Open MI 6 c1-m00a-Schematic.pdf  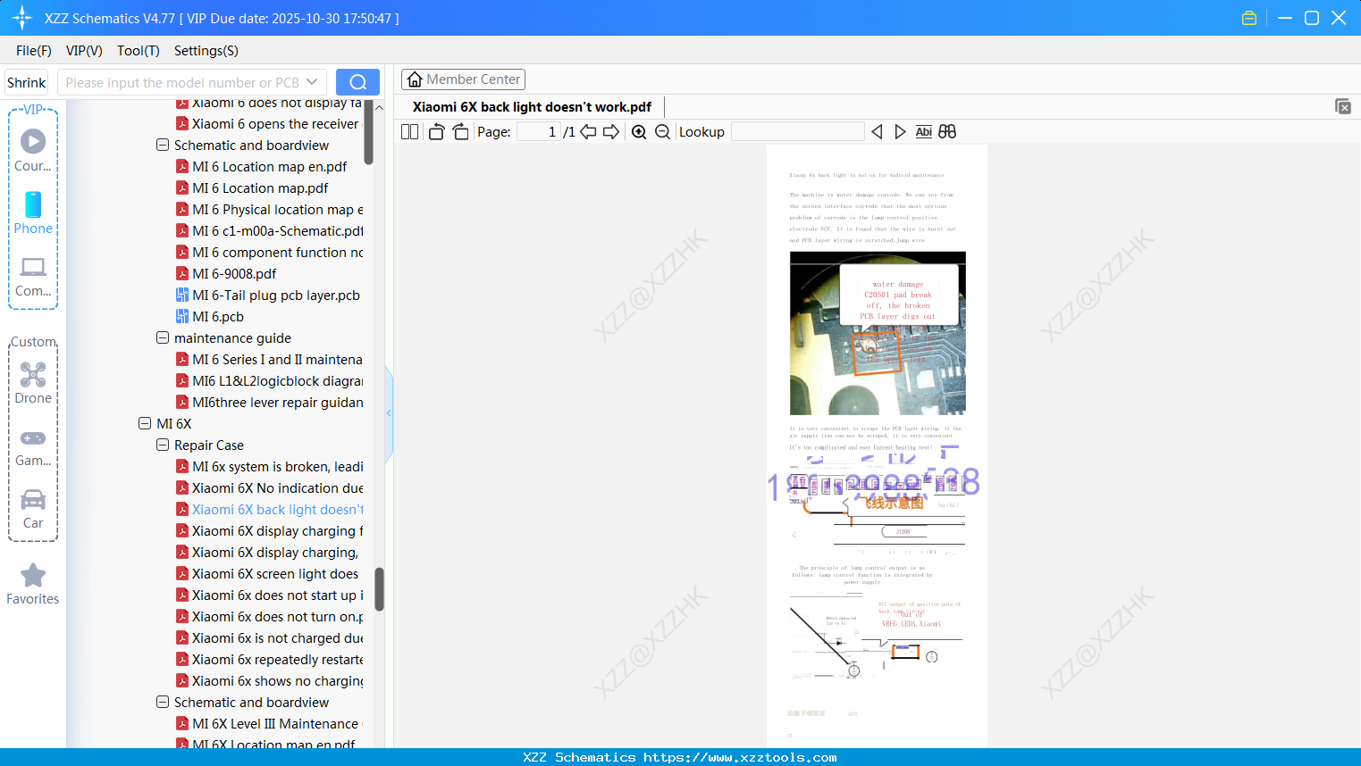tap(278, 231)
